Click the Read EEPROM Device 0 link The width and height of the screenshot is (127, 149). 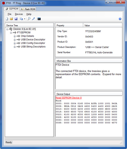(x=69, y=98)
